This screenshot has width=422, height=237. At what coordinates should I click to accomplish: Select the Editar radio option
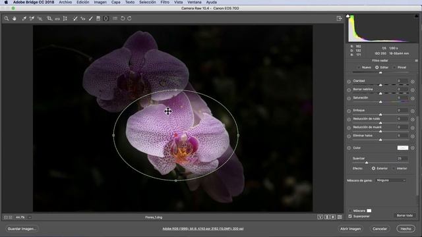[x=377, y=67]
